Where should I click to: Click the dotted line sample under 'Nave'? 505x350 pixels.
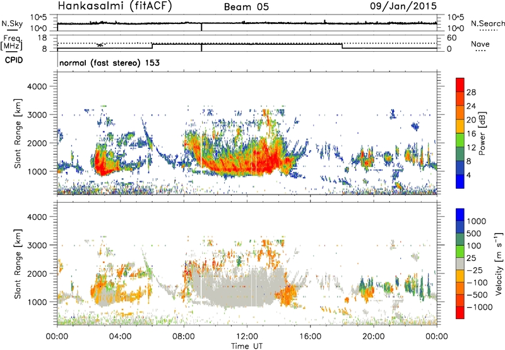pyautogui.click(x=480, y=51)
